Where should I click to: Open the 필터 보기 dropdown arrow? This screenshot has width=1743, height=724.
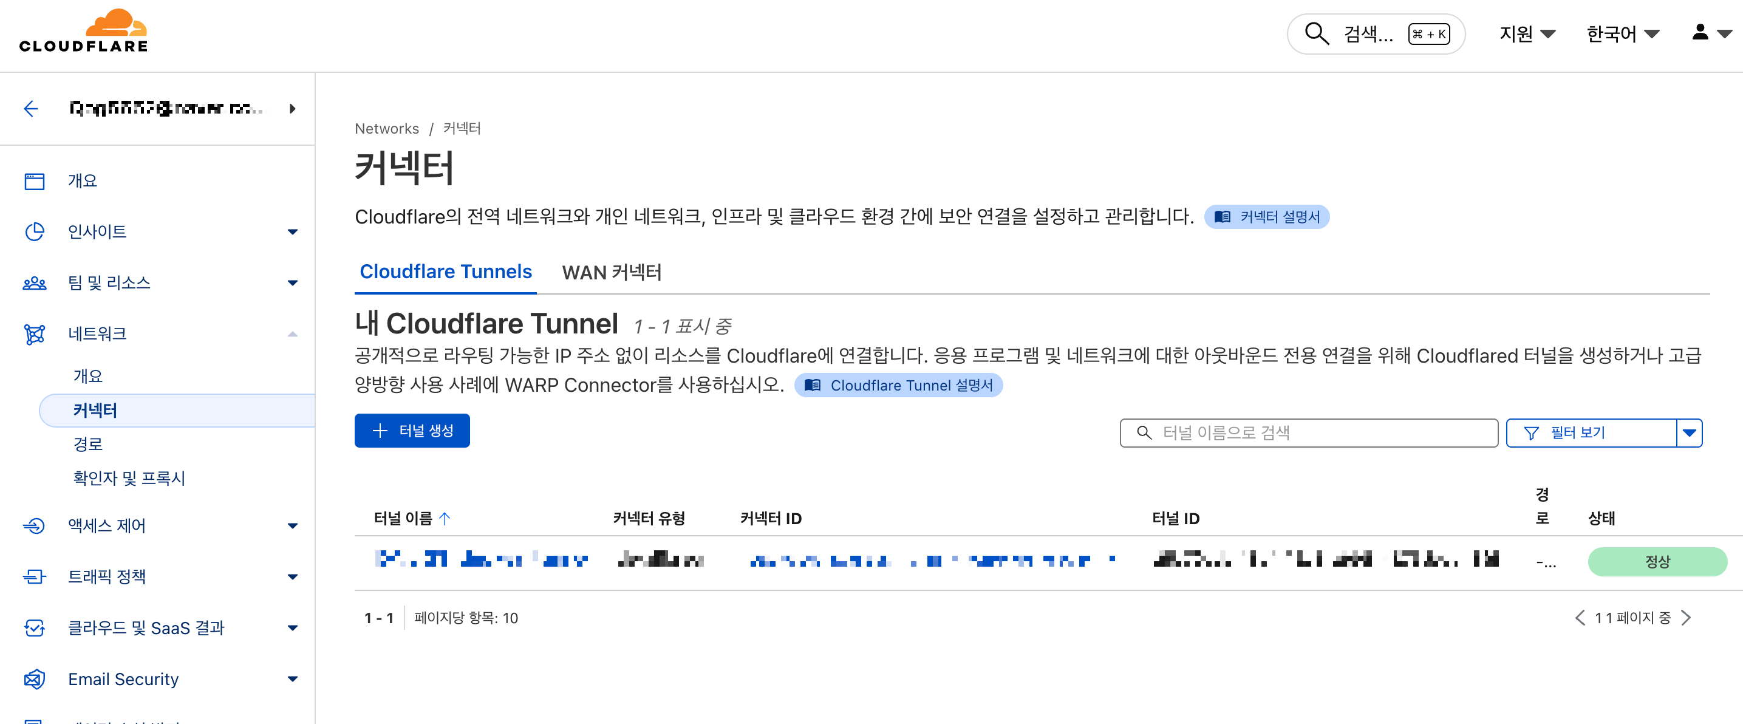(1689, 433)
